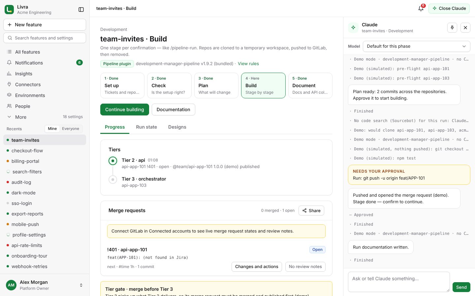Pin the Claude panel
The image size is (475, 296).
pos(452,28)
